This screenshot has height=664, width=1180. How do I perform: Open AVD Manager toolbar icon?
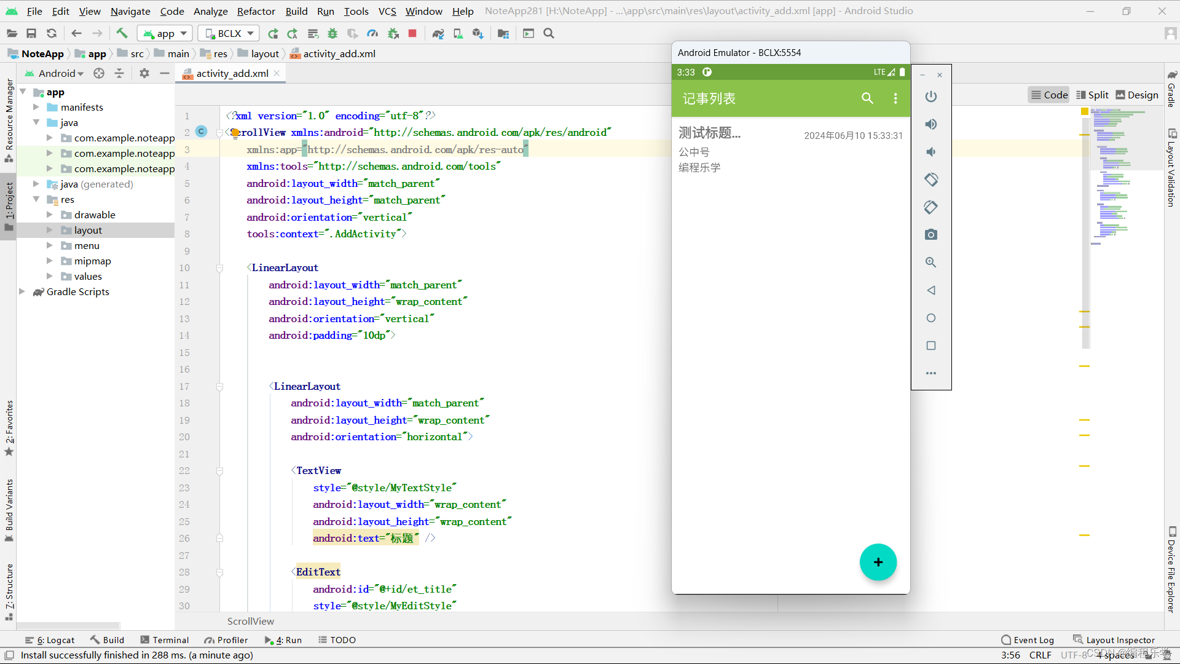(x=458, y=33)
